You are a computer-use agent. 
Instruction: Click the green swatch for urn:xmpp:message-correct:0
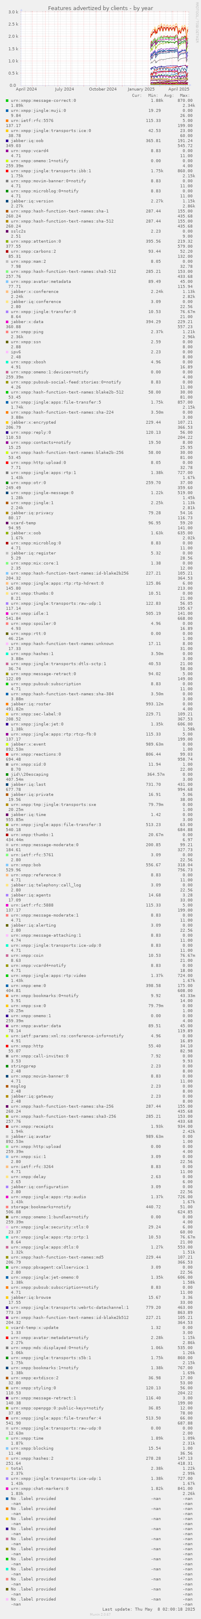coord(8,101)
